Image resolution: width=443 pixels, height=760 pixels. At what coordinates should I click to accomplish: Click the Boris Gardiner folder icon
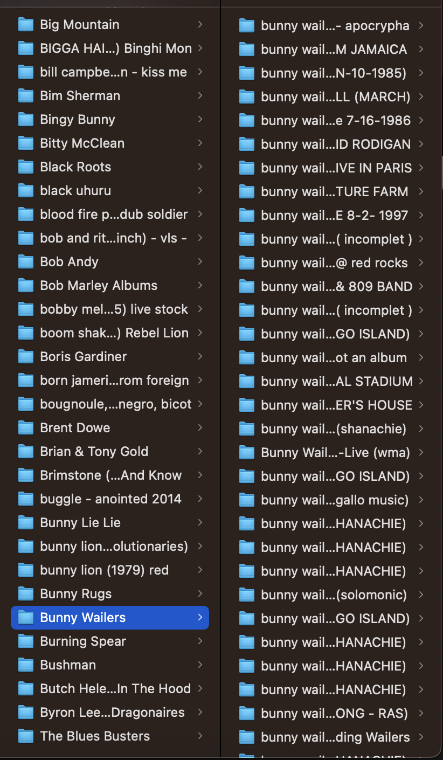pos(26,357)
